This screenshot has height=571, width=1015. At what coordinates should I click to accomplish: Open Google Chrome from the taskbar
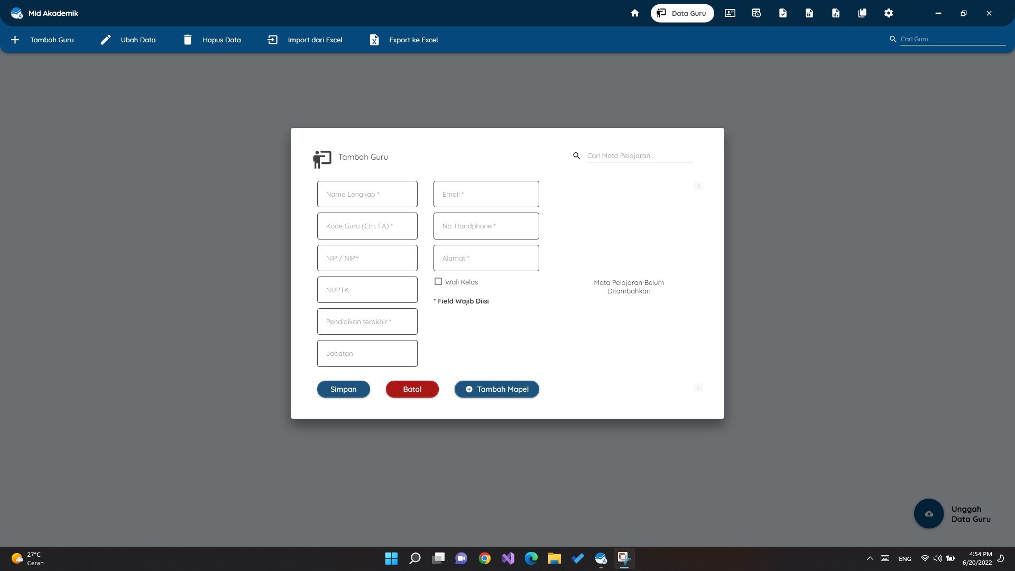[485, 558]
